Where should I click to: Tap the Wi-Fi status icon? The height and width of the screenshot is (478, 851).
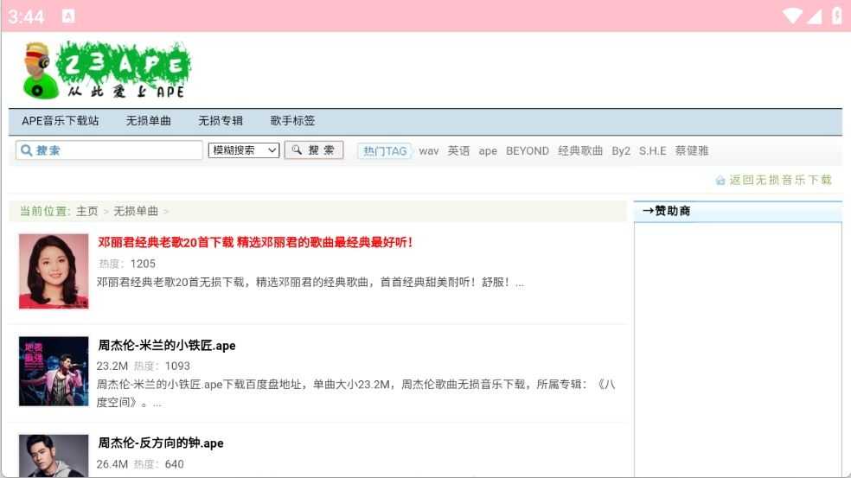pos(791,16)
